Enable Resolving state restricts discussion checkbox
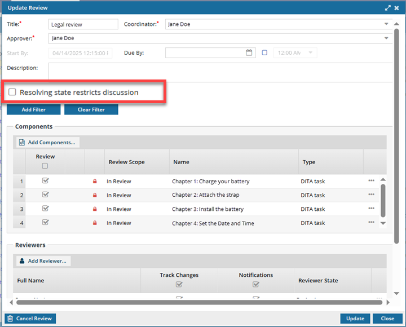 (x=12, y=92)
